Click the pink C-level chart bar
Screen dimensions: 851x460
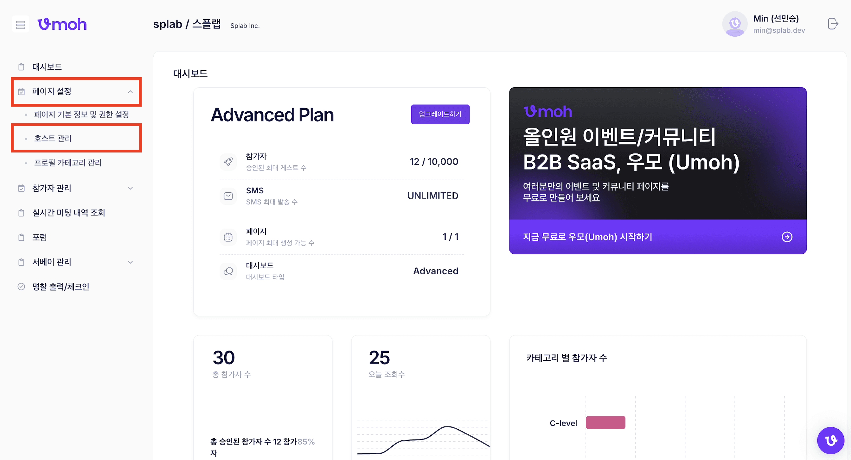(x=605, y=422)
